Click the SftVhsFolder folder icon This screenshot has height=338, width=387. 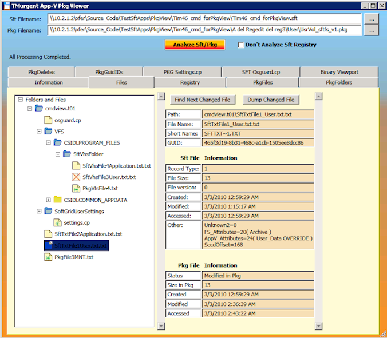(x=67, y=154)
